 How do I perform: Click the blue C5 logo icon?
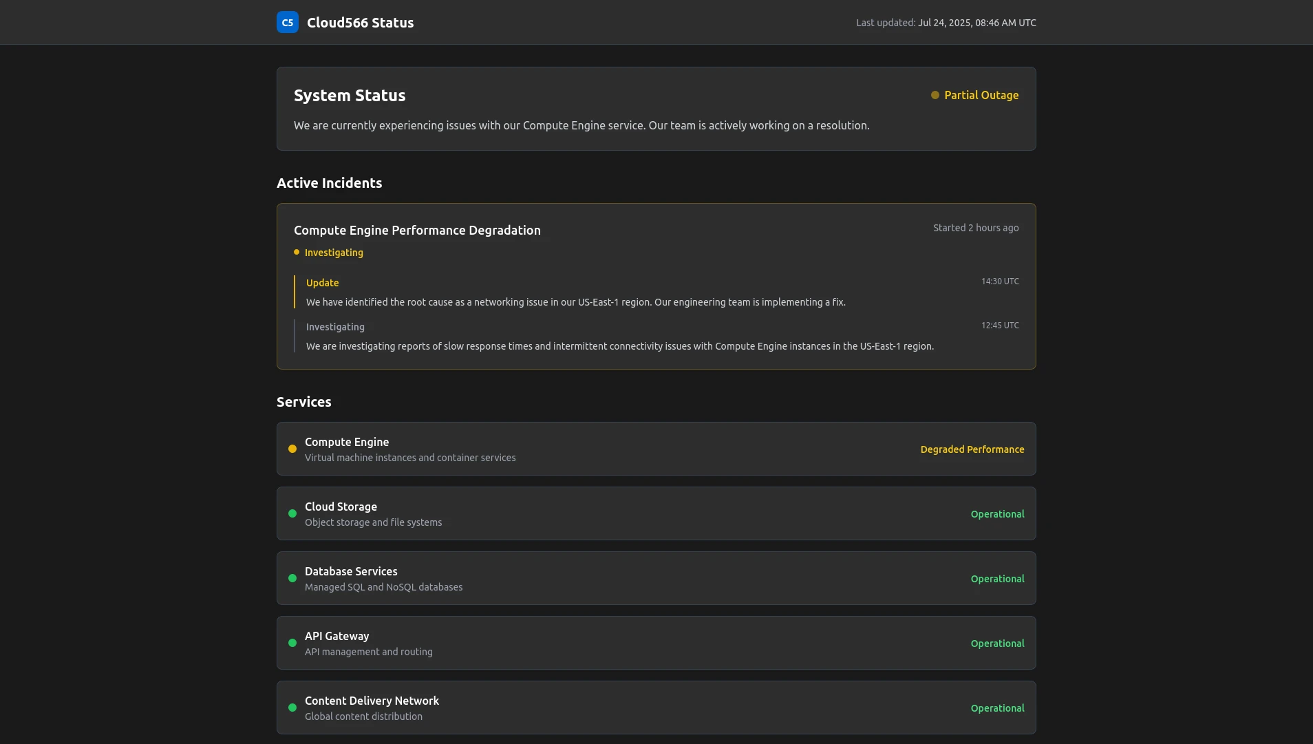[x=288, y=22]
